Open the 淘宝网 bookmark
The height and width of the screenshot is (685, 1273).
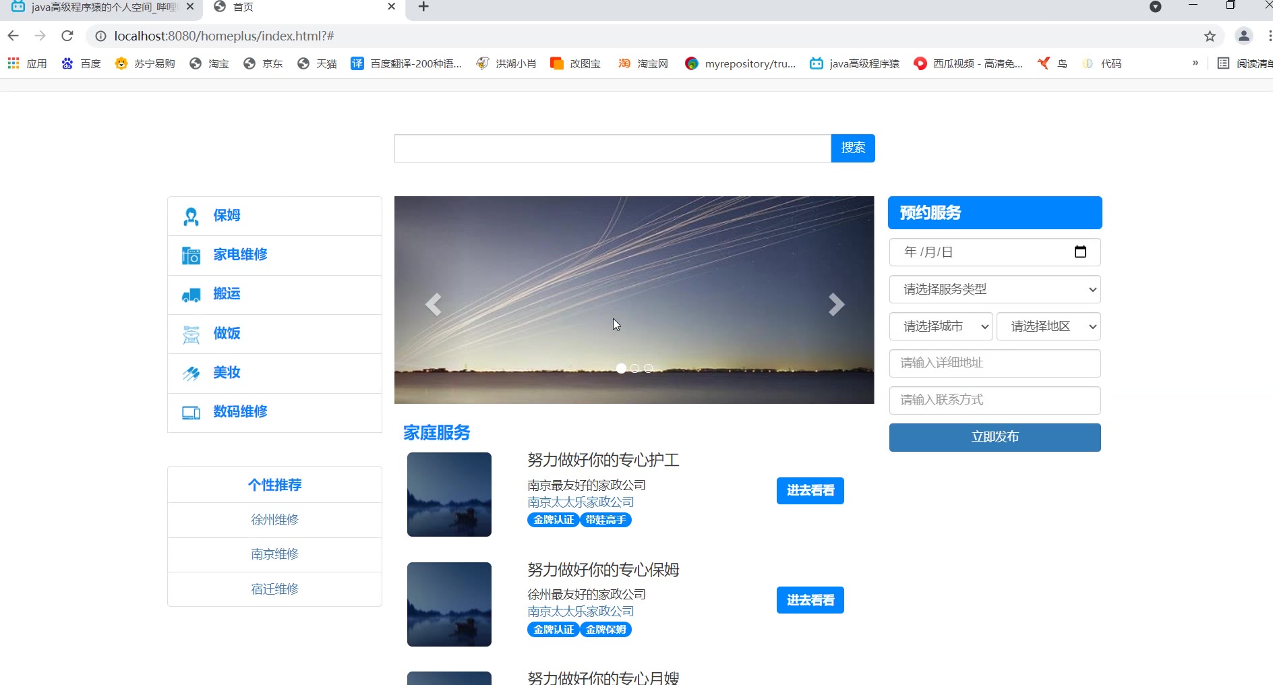[643, 63]
